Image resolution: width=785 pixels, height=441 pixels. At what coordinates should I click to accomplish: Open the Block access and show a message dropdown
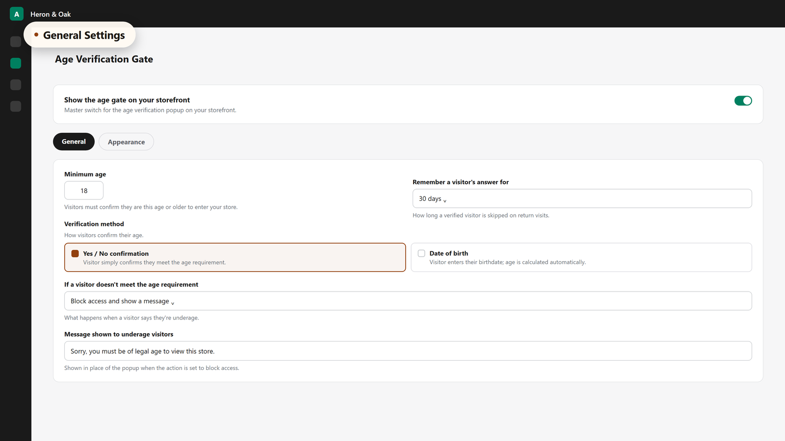coord(408,301)
